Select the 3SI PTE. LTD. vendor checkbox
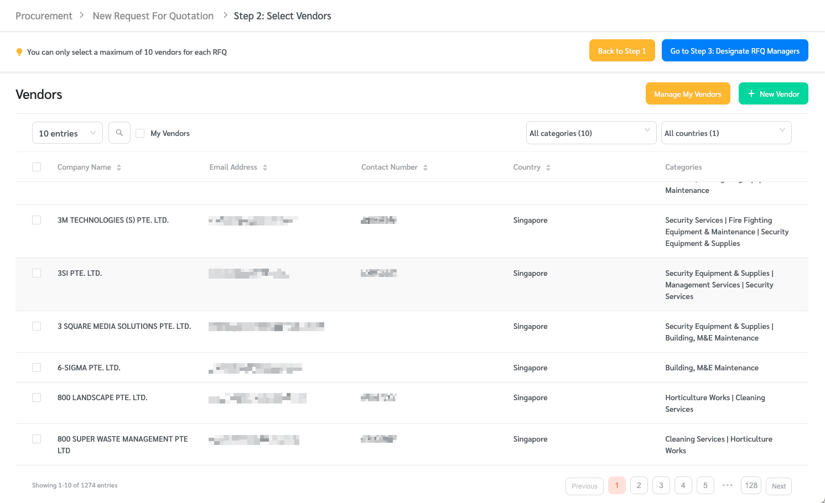This screenshot has width=825, height=503. pos(36,273)
